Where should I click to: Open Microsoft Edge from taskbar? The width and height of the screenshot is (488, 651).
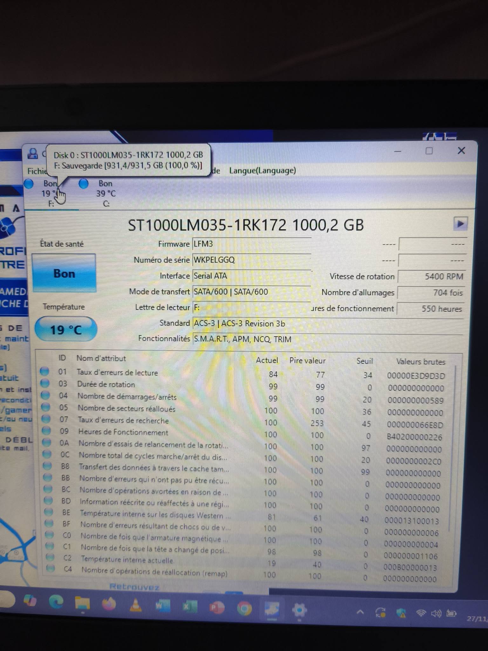[x=56, y=602]
